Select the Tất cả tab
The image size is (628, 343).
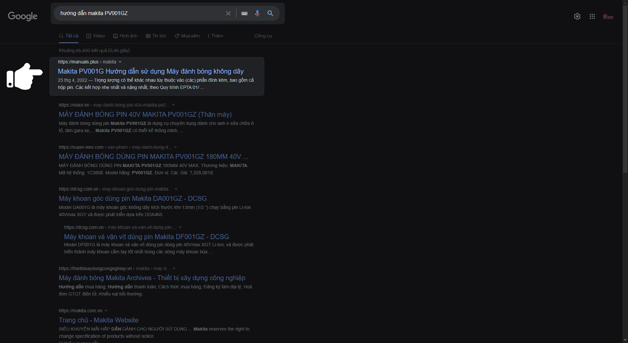69,36
